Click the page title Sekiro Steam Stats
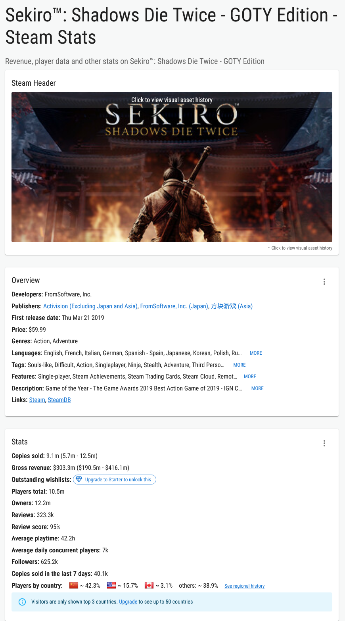The image size is (345, 621). click(171, 26)
